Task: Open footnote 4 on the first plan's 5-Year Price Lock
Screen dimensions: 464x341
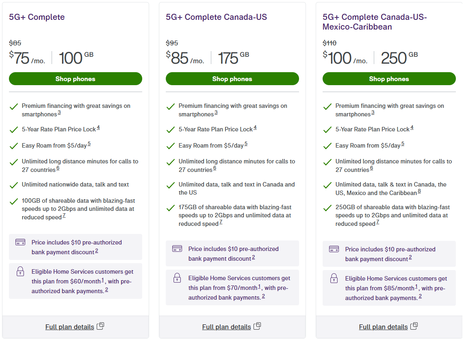Action: [98, 128]
